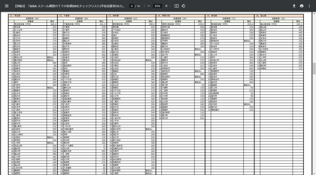Rotate the document counterclockwise icon

point(184,6)
